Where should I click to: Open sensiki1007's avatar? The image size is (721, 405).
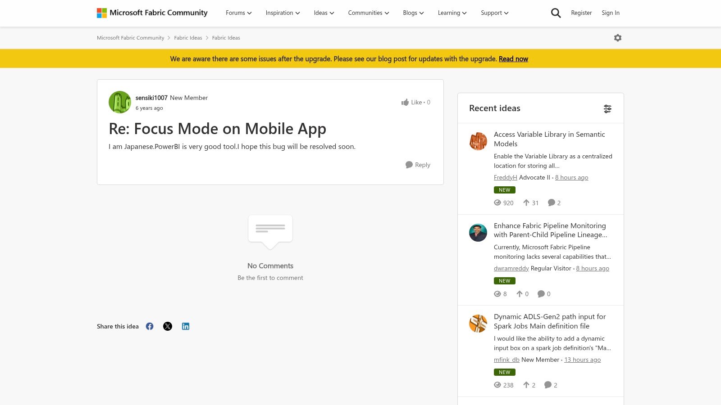[120, 102]
